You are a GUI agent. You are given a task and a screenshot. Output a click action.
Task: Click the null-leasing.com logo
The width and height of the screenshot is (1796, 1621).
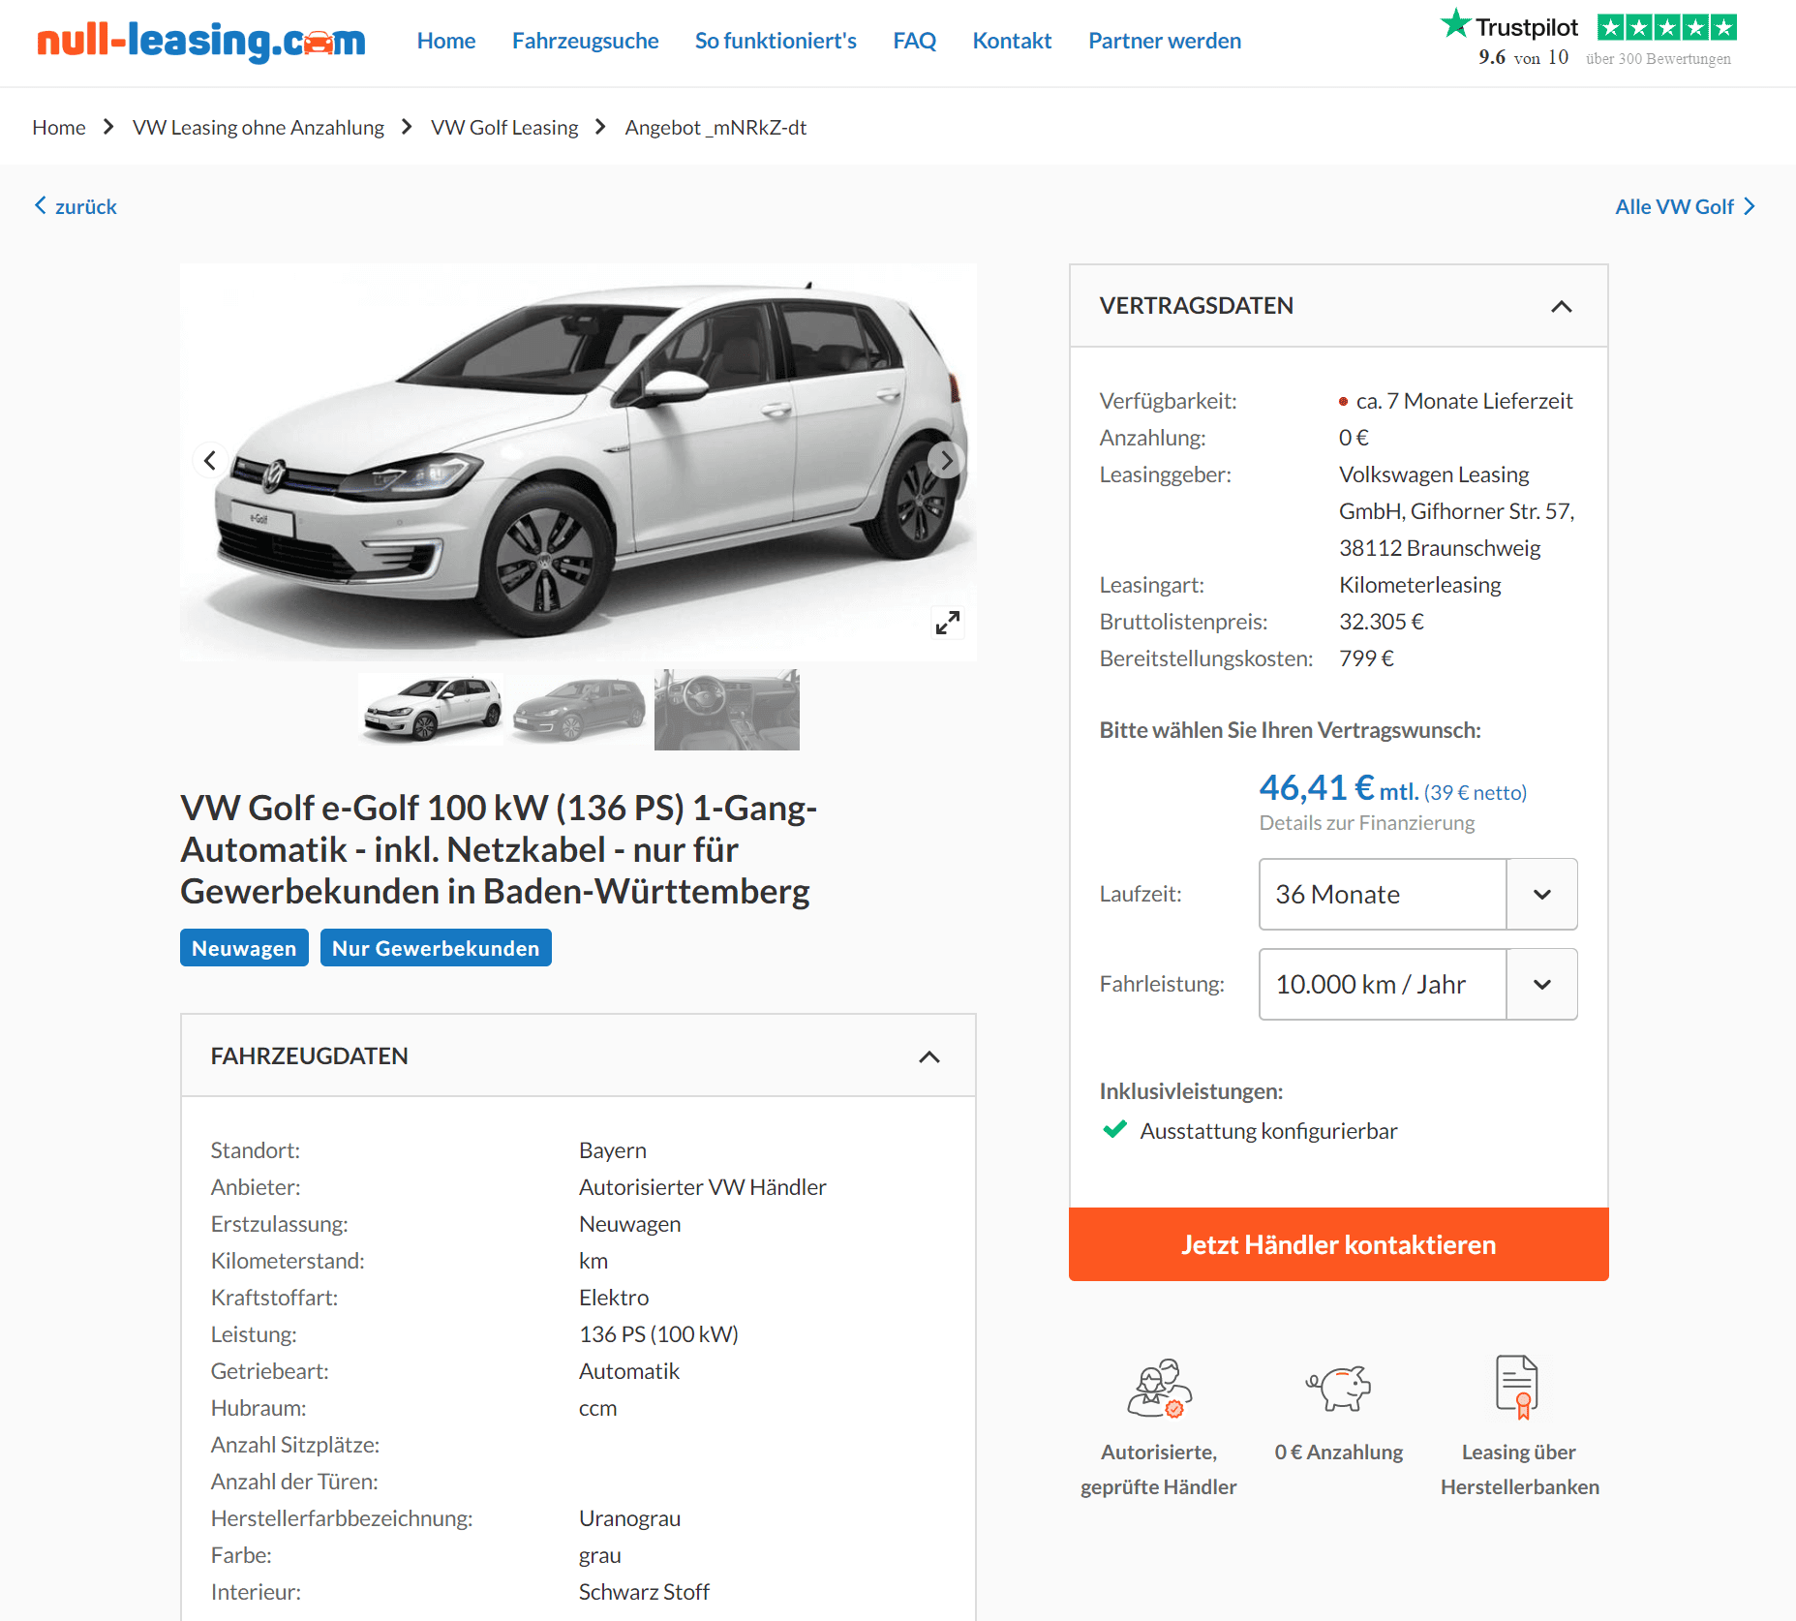pyautogui.click(x=200, y=42)
